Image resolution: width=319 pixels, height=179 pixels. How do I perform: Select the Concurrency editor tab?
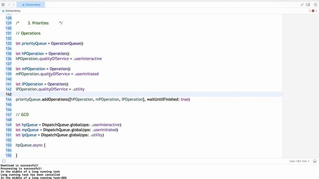[x=31, y=4]
